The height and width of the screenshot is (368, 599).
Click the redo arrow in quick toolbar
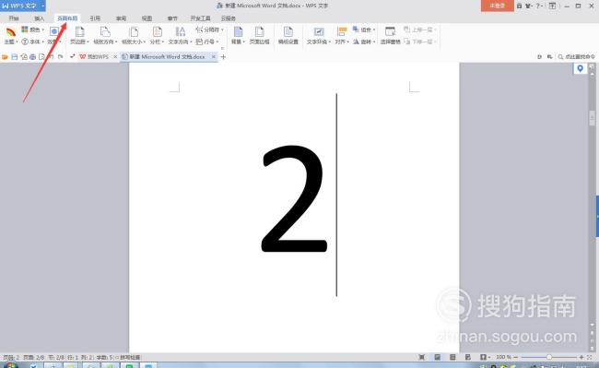[61, 57]
